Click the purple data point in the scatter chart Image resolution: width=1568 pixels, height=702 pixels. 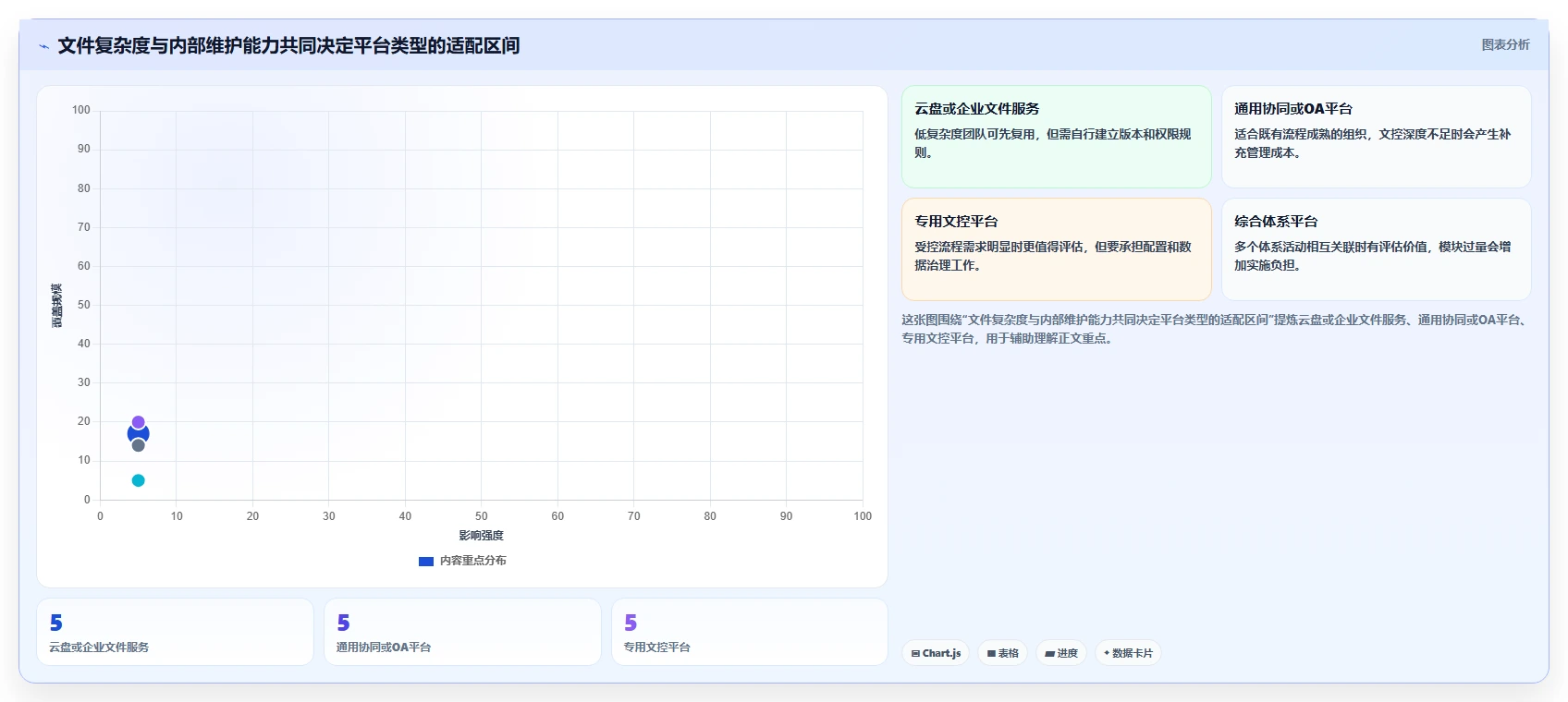(139, 422)
